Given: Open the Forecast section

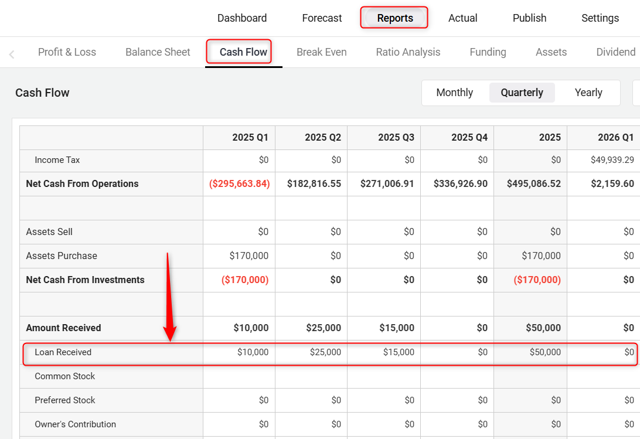Looking at the screenshot, I should [322, 18].
